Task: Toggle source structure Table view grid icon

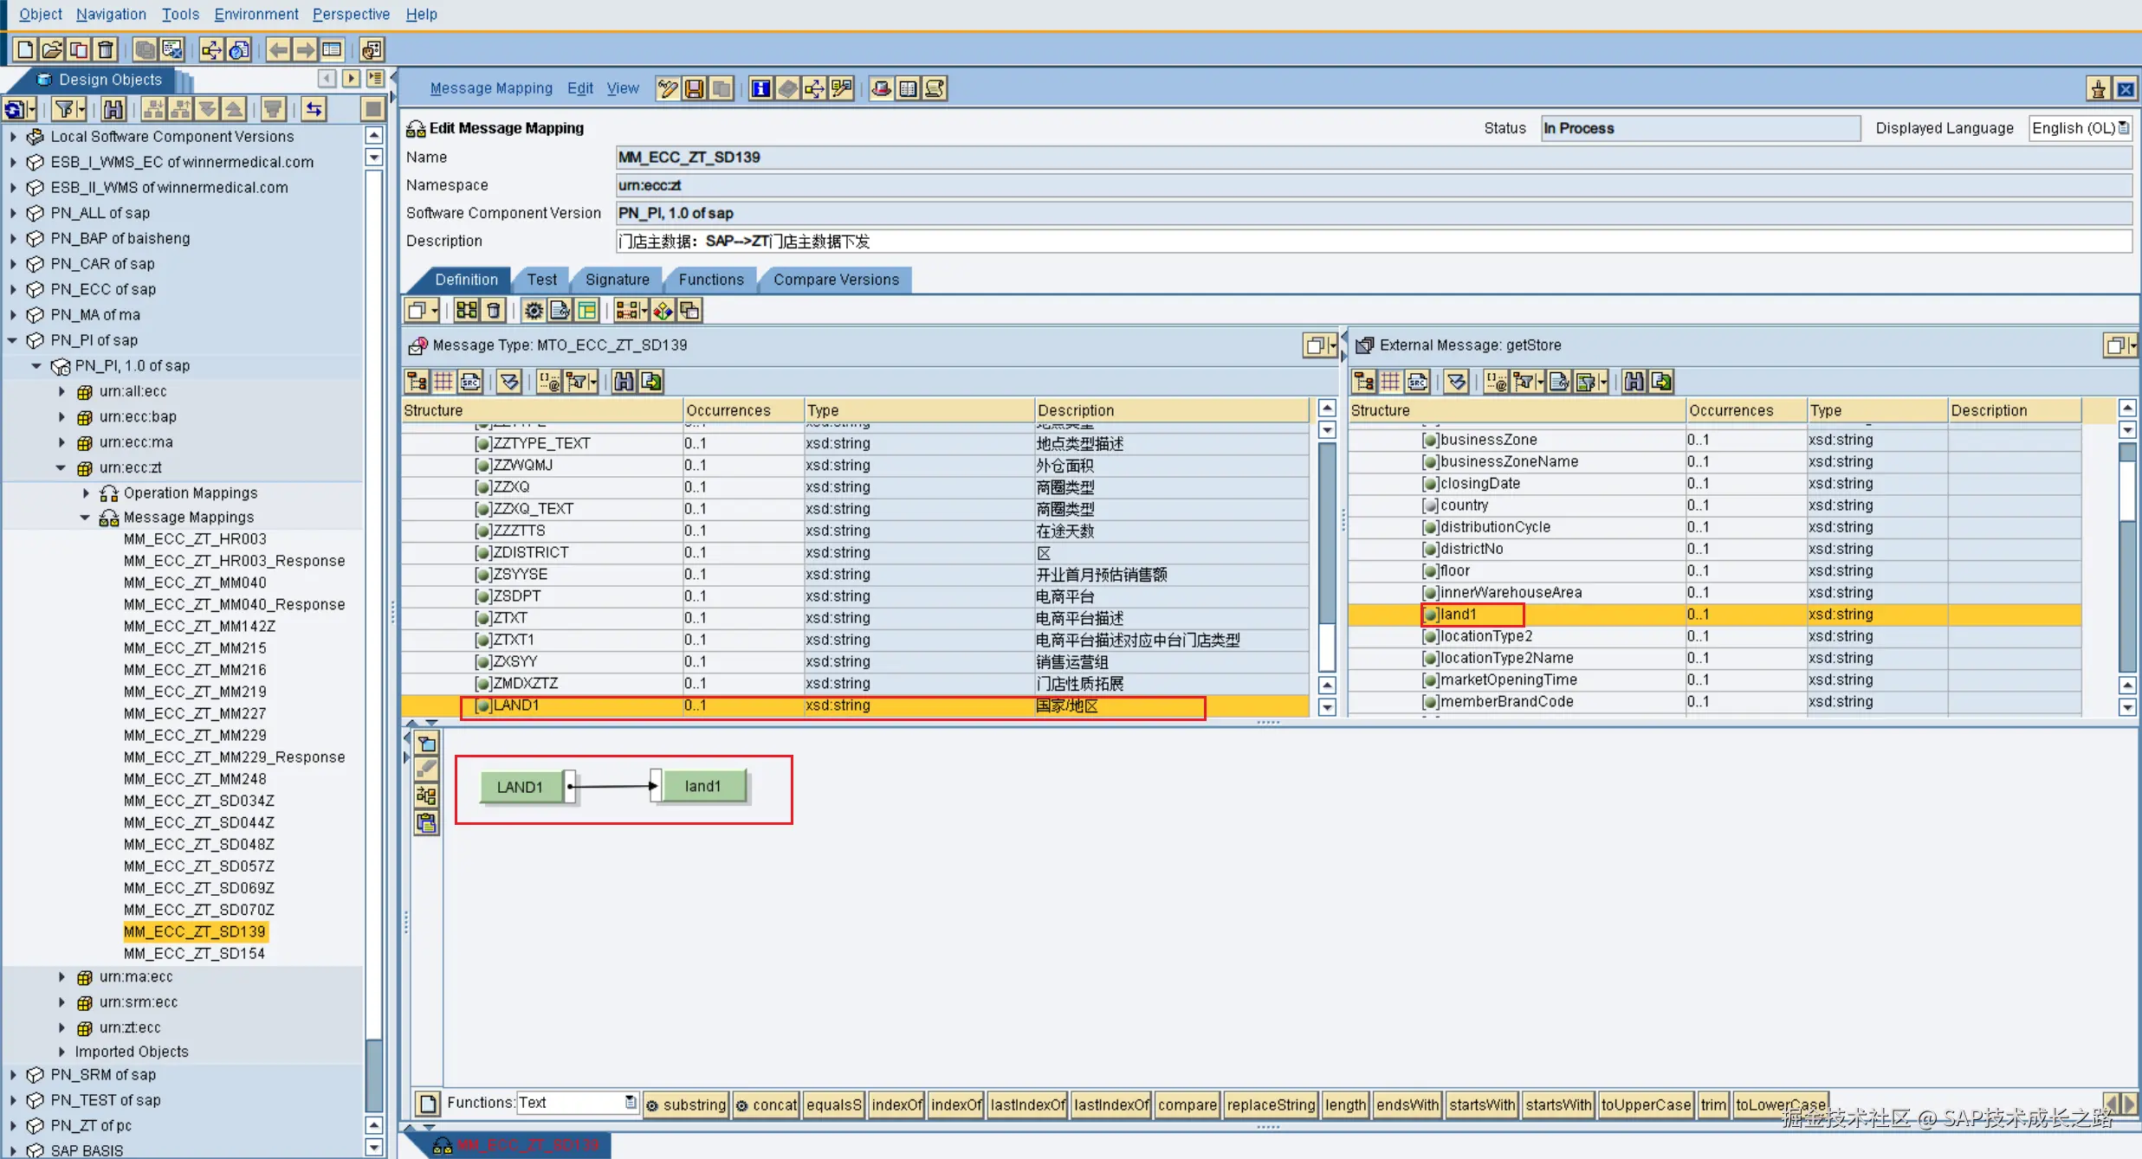Action: pyautogui.click(x=443, y=381)
